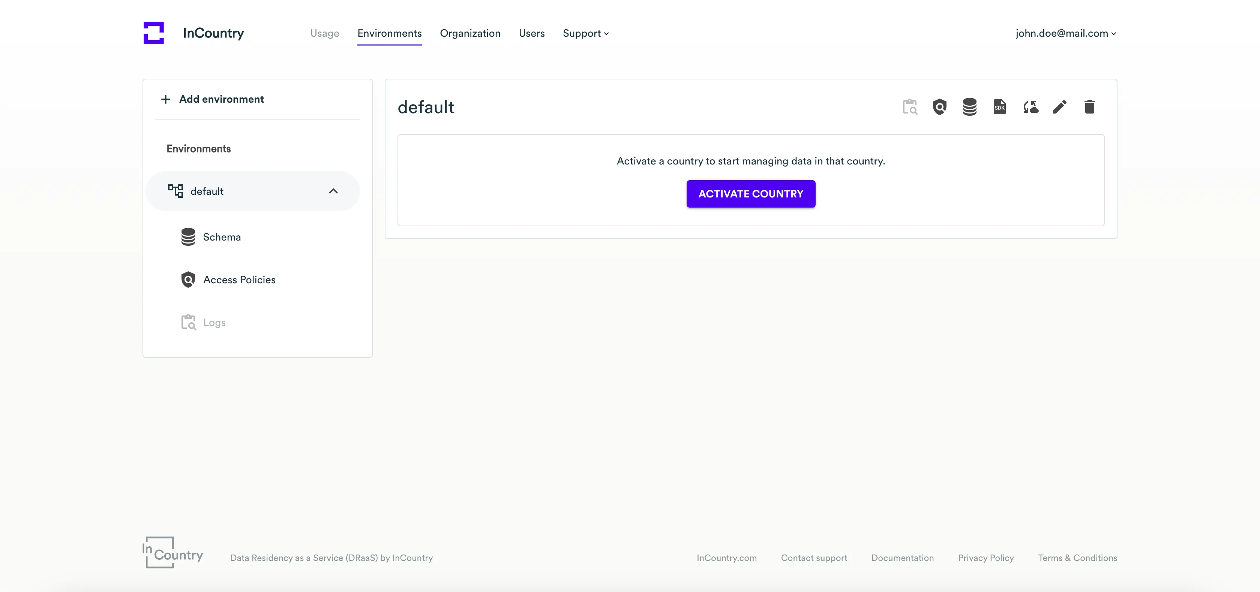Open the Usage tab
The height and width of the screenshot is (592, 1260).
tap(324, 33)
